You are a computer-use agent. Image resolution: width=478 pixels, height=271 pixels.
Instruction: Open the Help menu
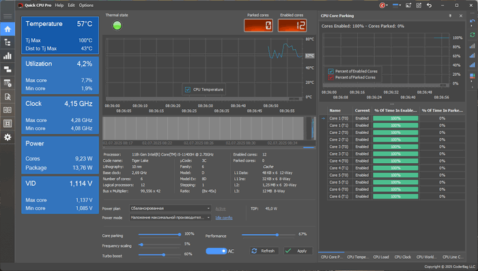point(59,5)
